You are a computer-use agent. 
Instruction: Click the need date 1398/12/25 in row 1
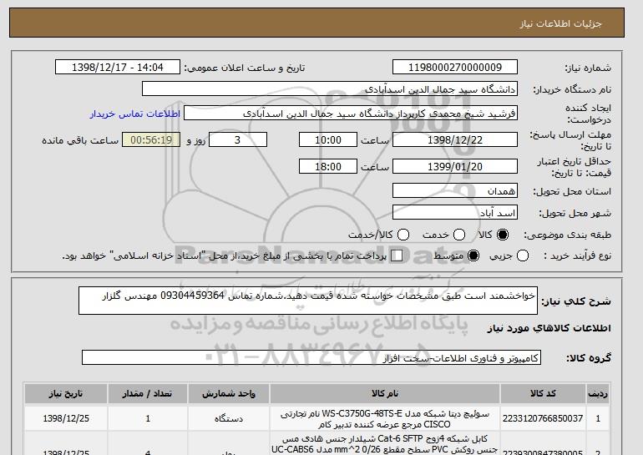point(66,418)
